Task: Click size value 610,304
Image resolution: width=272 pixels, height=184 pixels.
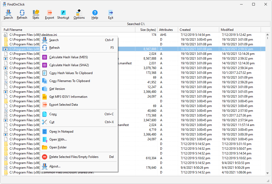Action: coord(151,158)
